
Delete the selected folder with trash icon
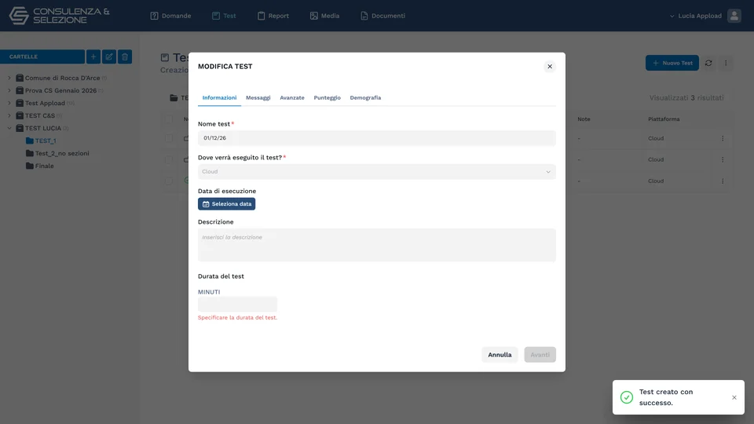(x=125, y=57)
